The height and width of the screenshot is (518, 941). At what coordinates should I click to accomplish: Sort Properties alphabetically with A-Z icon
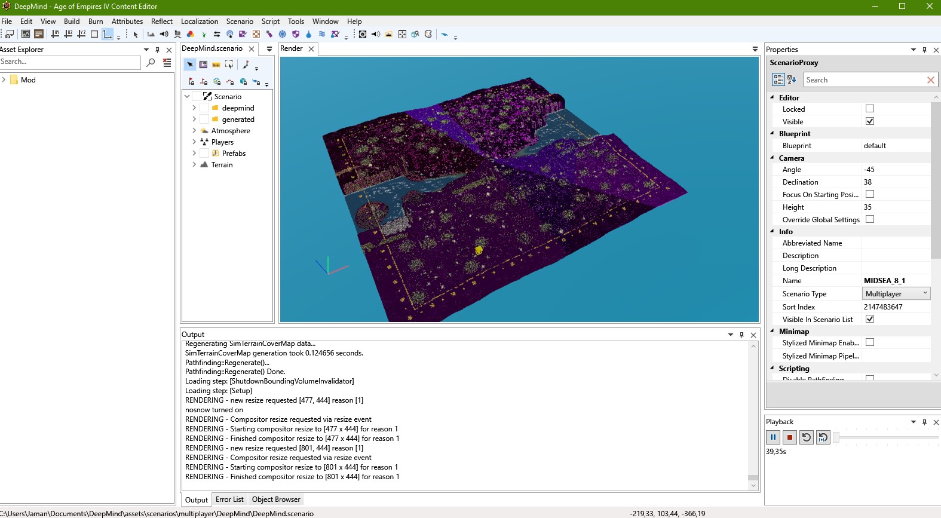point(792,79)
